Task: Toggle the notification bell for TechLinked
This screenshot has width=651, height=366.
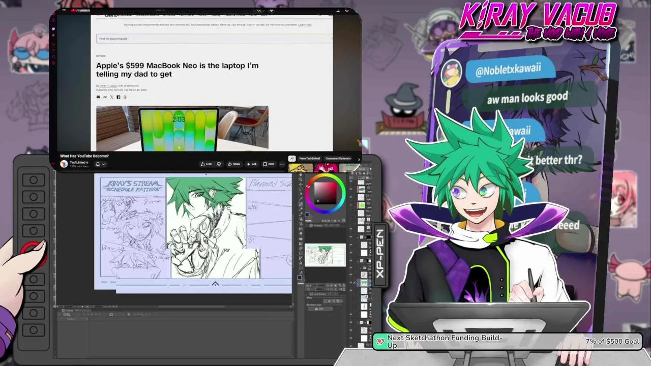Action: click(98, 164)
